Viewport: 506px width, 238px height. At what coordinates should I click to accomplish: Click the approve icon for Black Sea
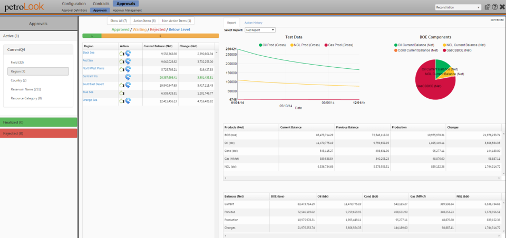[121, 53]
